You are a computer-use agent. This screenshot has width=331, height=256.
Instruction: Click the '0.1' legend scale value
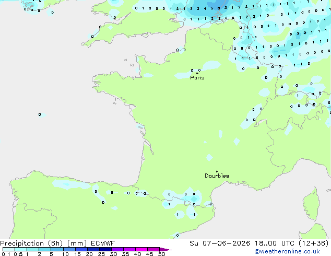[x=6, y=254]
